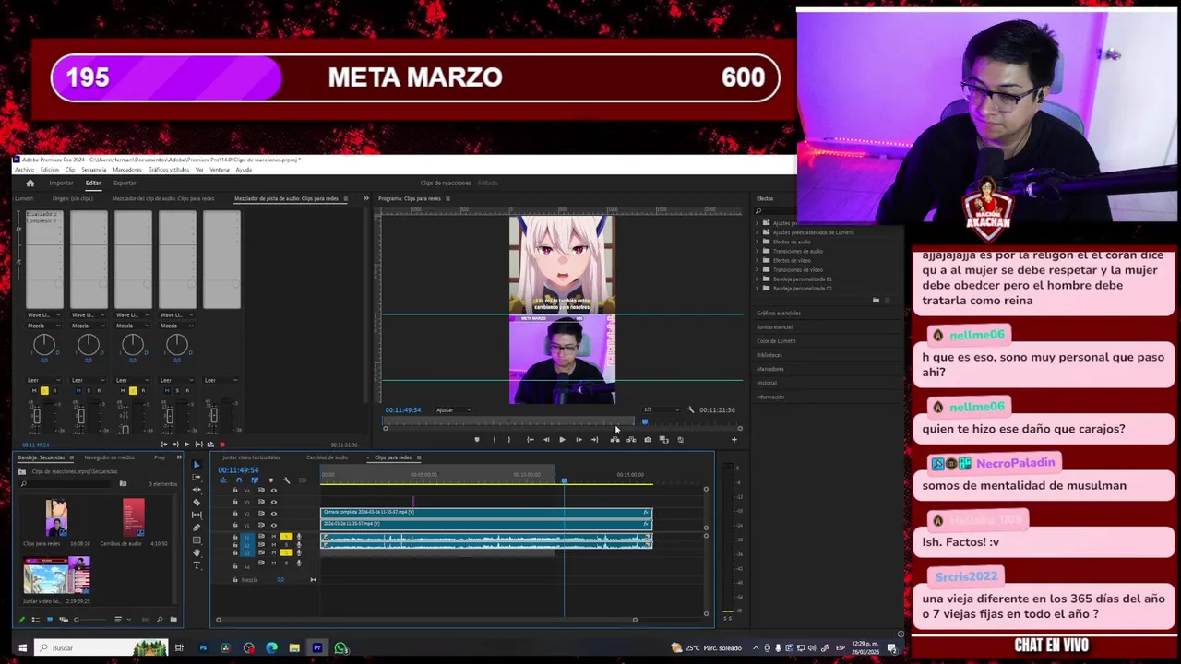Expand Efectos de video folder
This screenshot has width=1181, height=664.
pos(757,261)
